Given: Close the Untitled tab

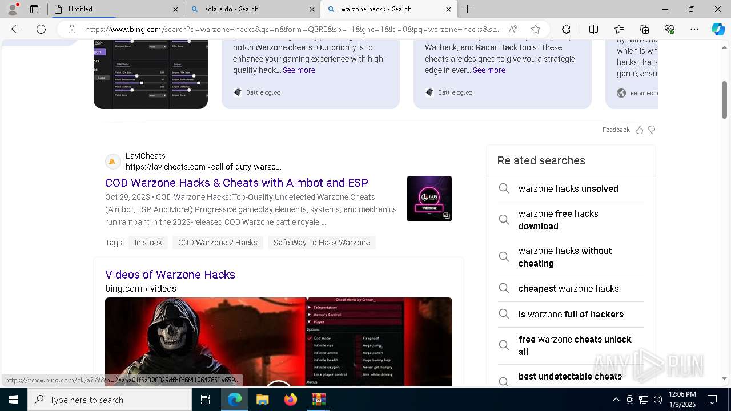Looking at the screenshot, I should [175, 9].
